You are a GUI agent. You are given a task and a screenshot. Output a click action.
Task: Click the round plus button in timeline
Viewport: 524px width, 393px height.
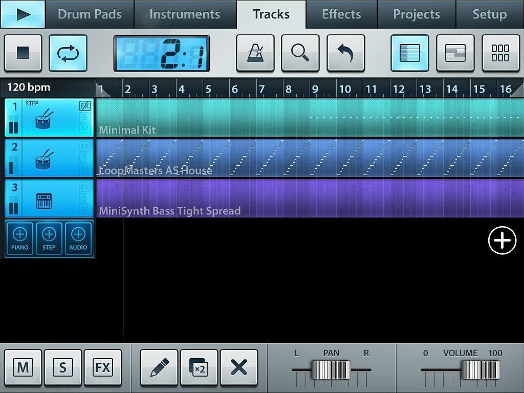tap(502, 241)
